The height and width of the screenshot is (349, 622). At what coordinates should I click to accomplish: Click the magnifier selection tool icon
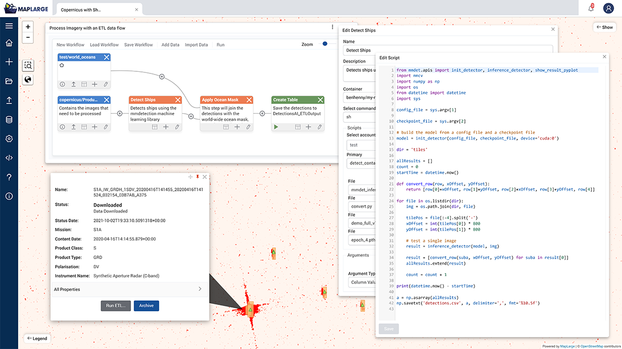tap(27, 65)
